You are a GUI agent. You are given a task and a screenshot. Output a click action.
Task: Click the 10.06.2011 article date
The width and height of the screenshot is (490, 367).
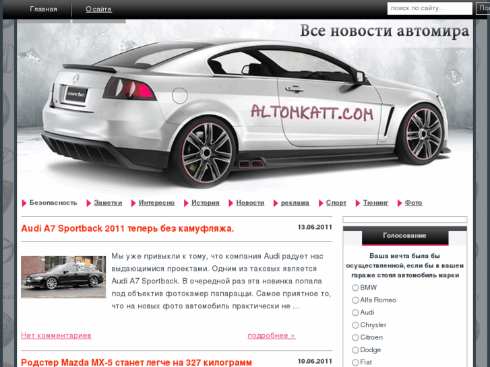315,362
